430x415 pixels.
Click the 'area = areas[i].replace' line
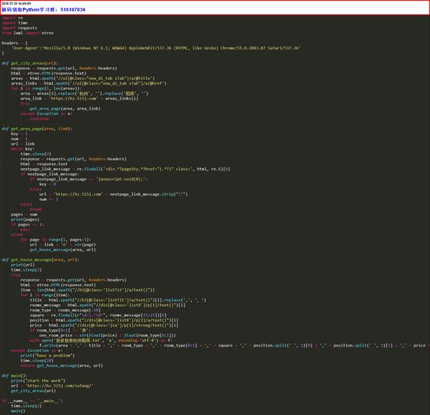[84, 93]
